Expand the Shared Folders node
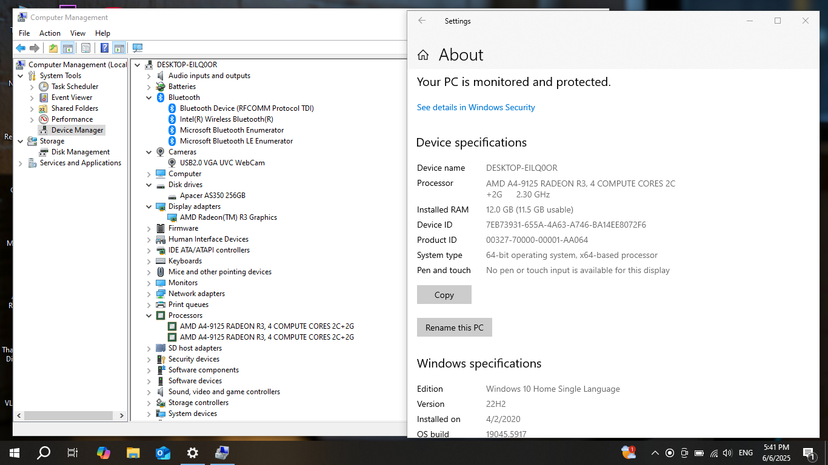Viewport: 828px width, 465px height. [x=32, y=108]
